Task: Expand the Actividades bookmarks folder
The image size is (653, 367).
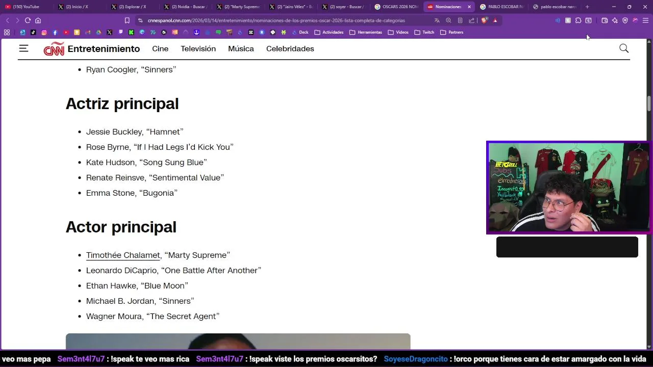Action: tap(329, 32)
